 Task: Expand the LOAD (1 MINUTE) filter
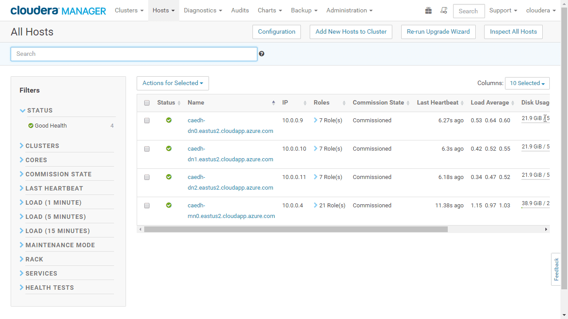pos(51,202)
